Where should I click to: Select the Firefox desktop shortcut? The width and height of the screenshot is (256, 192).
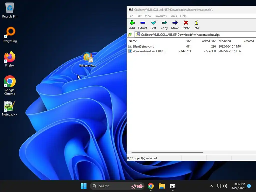tap(10, 59)
